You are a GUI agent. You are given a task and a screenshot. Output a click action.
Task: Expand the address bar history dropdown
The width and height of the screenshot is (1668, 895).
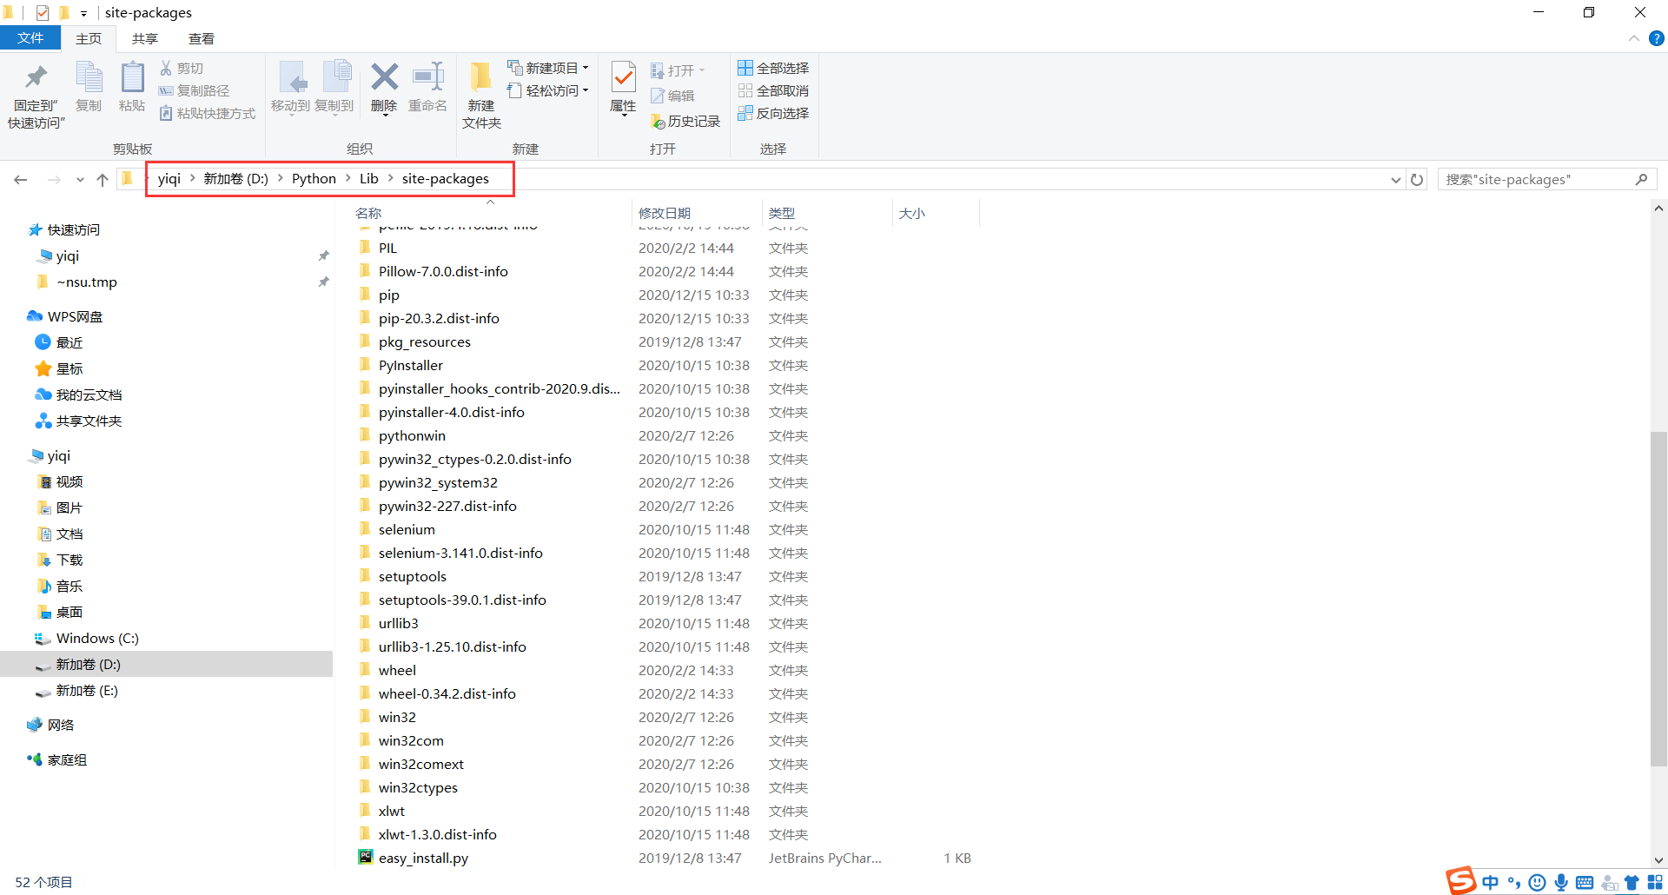tap(1396, 180)
